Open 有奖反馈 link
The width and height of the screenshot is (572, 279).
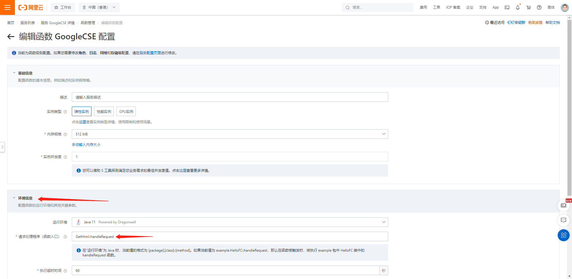click(x=535, y=23)
